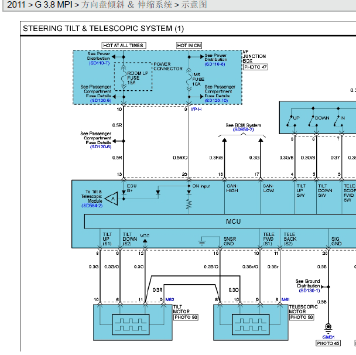Follow the SD120-5 fuse details link

(x=101, y=100)
